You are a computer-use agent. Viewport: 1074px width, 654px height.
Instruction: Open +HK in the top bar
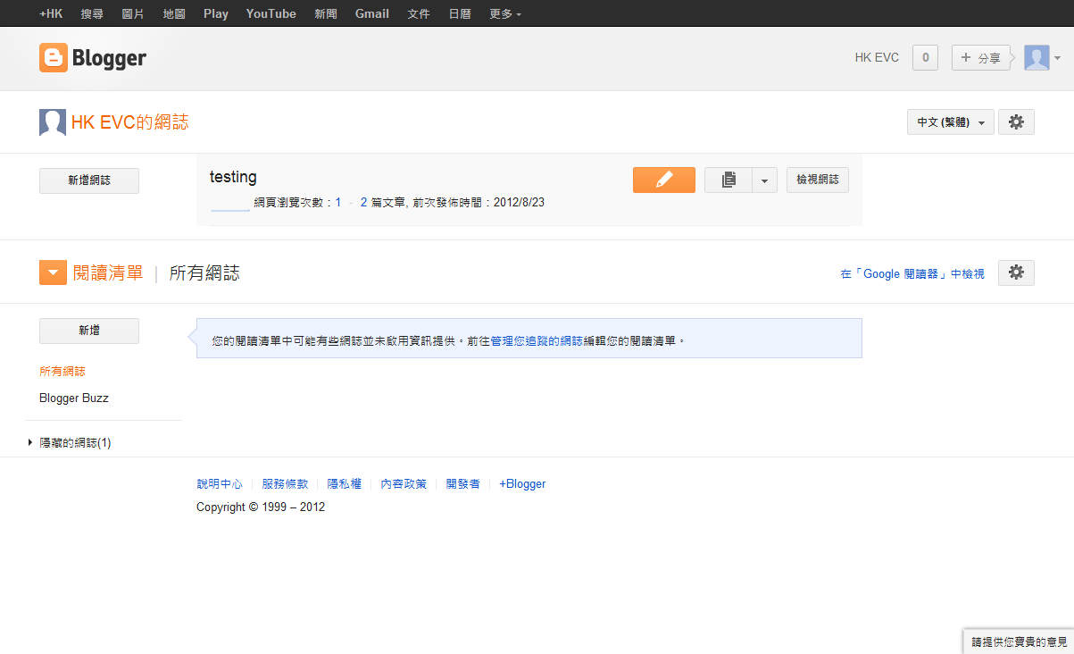tap(51, 13)
